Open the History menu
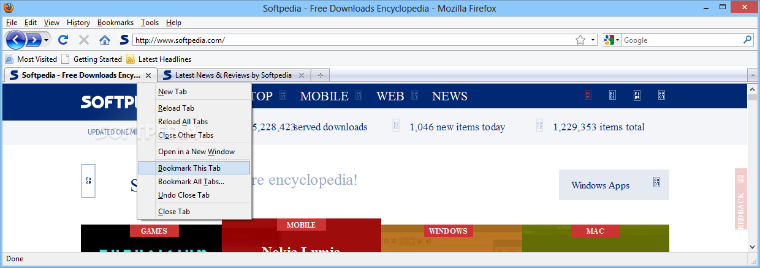 (78, 23)
